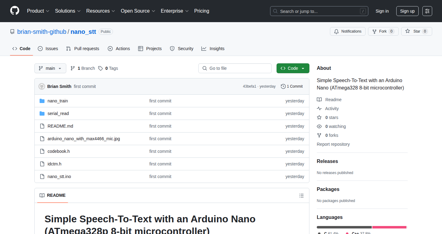The height and width of the screenshot is (234, 442).
Task: Switch to the Actions tab
Action: [119, 49]
